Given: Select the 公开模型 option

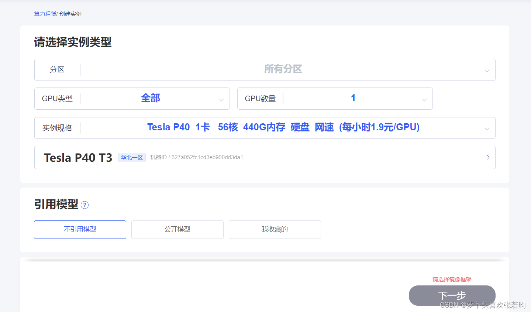Looking at the screenshot, I should tap(177, 230).
